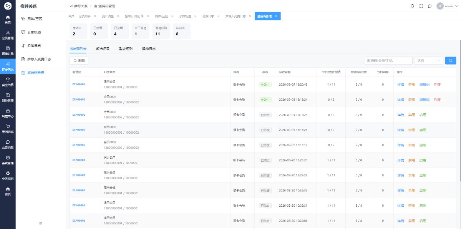461x229 pixels.
Task: Open 系统管理 in the dark sidebar
Action: tap(8, 160)
